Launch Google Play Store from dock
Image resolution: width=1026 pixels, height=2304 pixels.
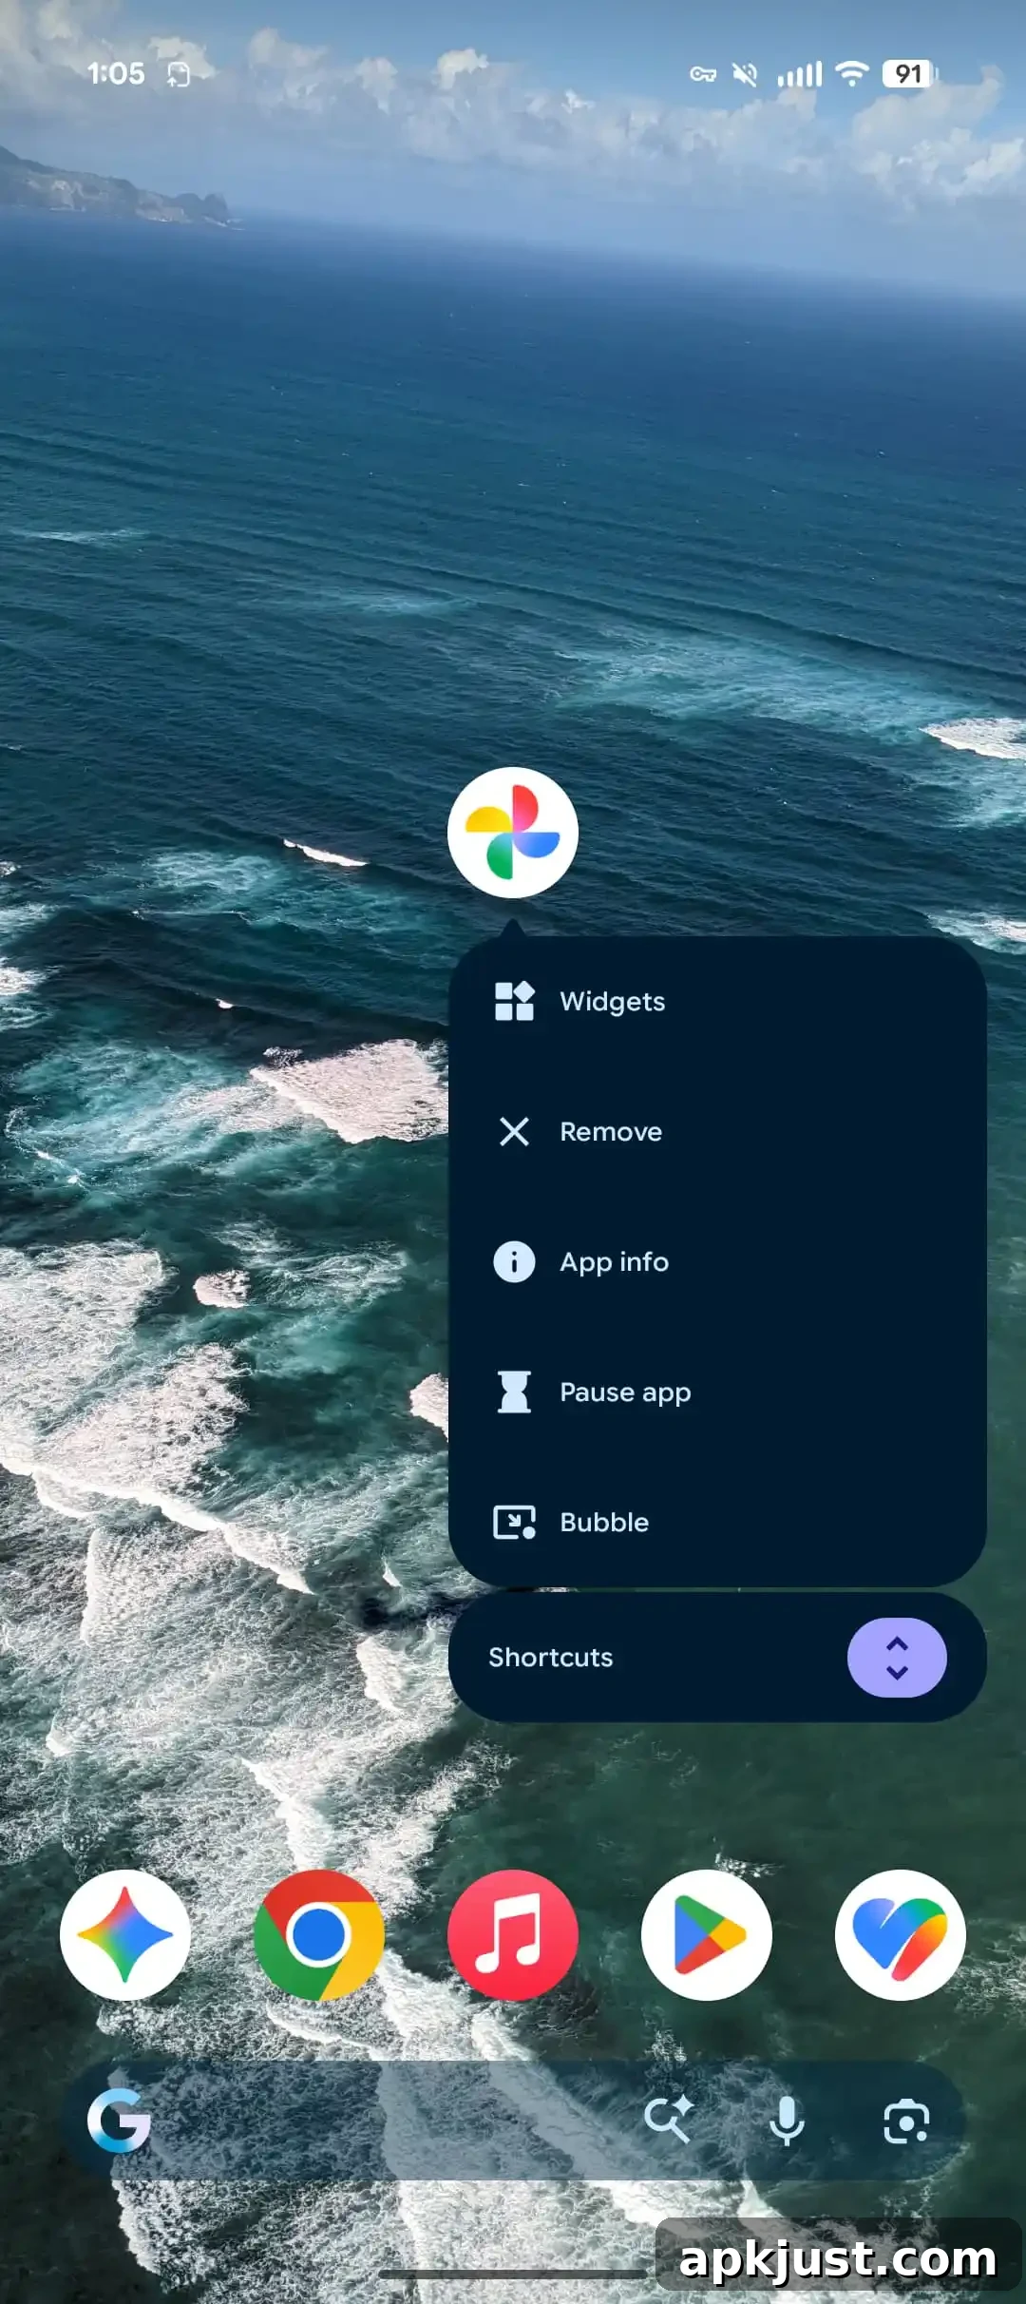click(707, 1935)
